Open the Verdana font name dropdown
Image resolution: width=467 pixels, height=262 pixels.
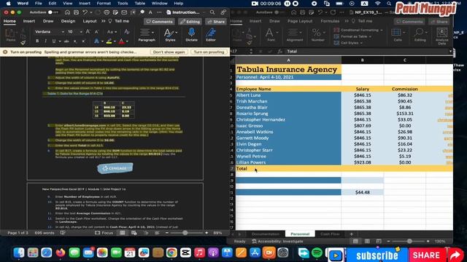[x=63, y=32]
